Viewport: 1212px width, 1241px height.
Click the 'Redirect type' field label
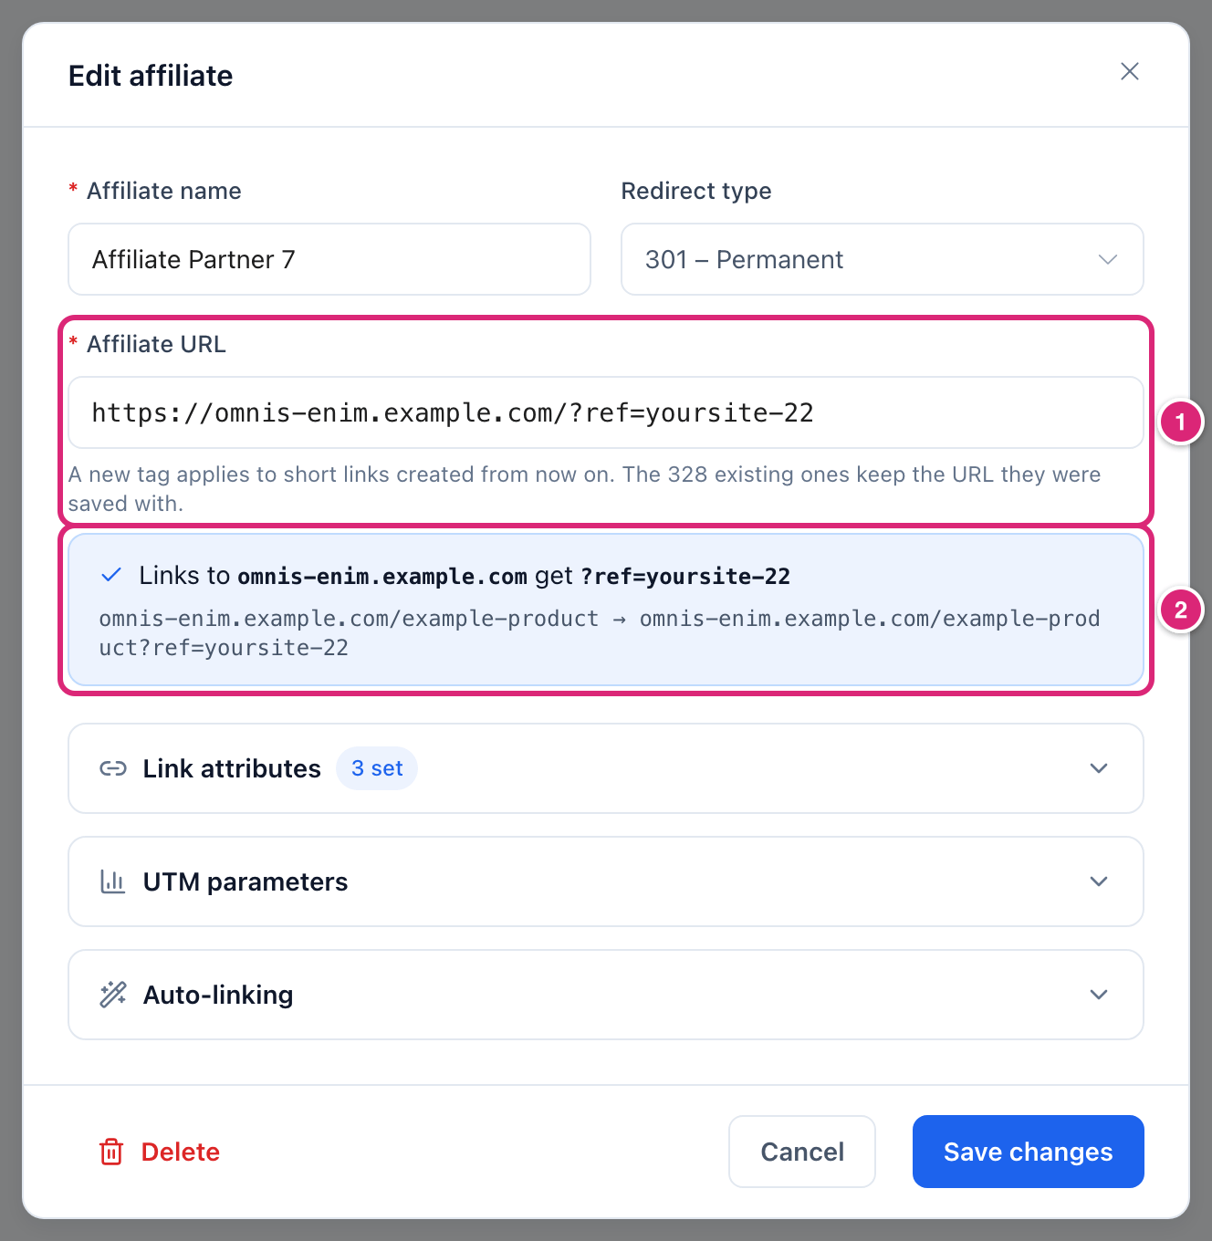[x=696, y=191]
